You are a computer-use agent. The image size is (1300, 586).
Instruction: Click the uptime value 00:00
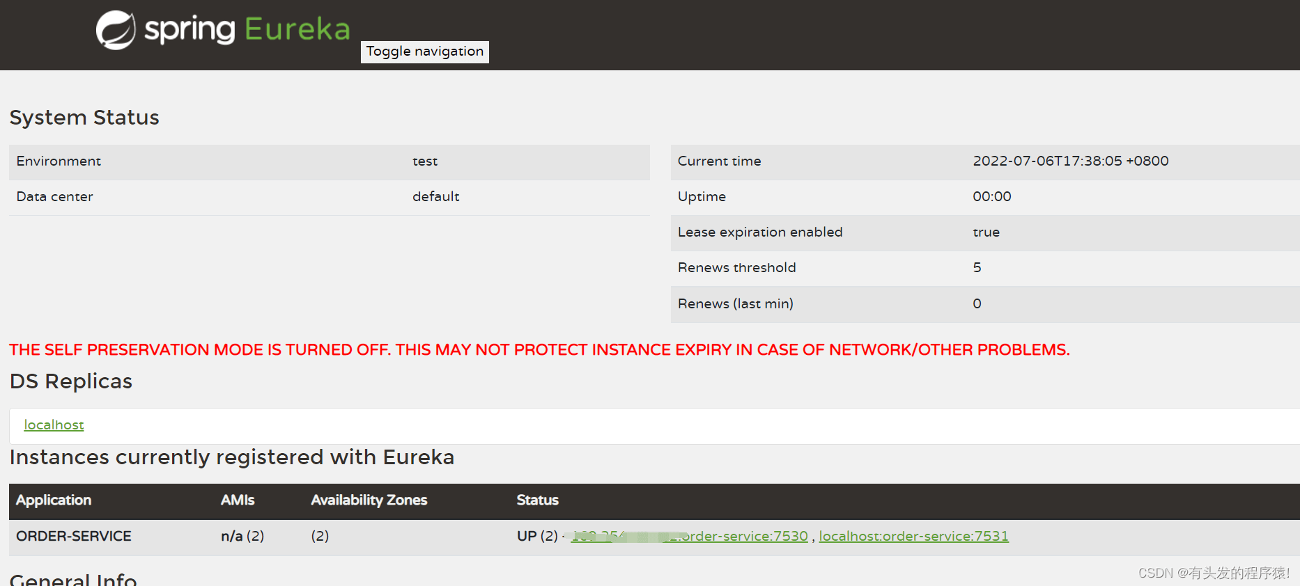point(992,196)
